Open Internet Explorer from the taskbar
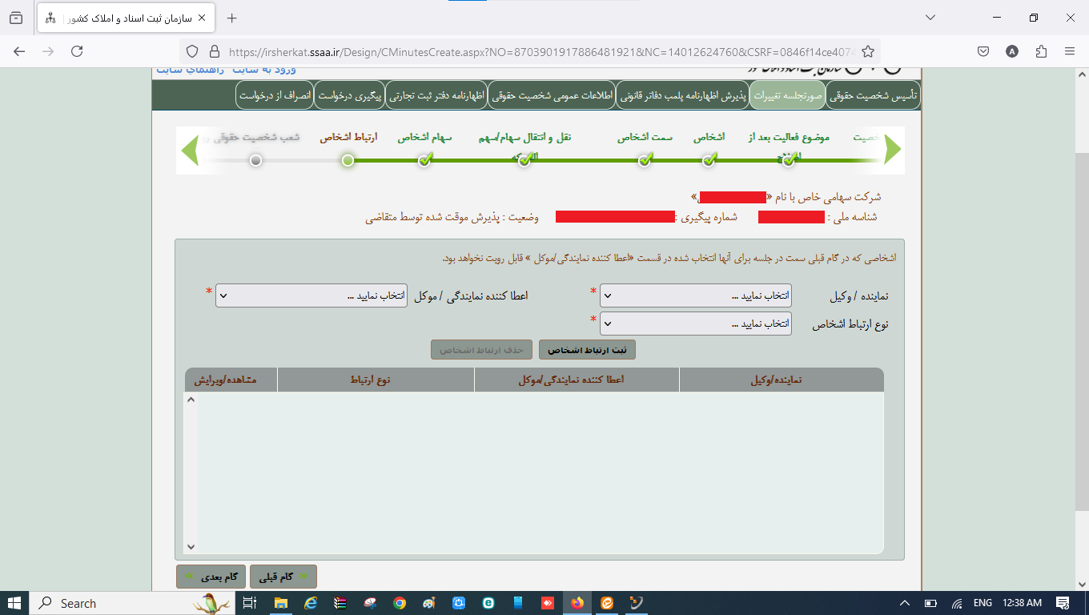 click(311, 603)
